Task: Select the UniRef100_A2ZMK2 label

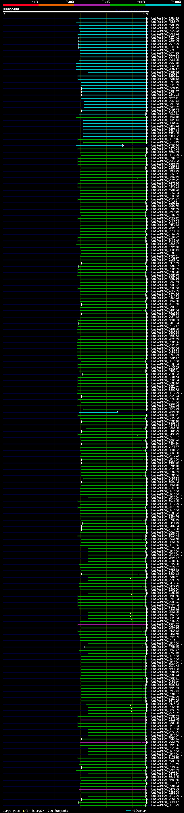Action: pyautogui.click(x=165, y=37)
